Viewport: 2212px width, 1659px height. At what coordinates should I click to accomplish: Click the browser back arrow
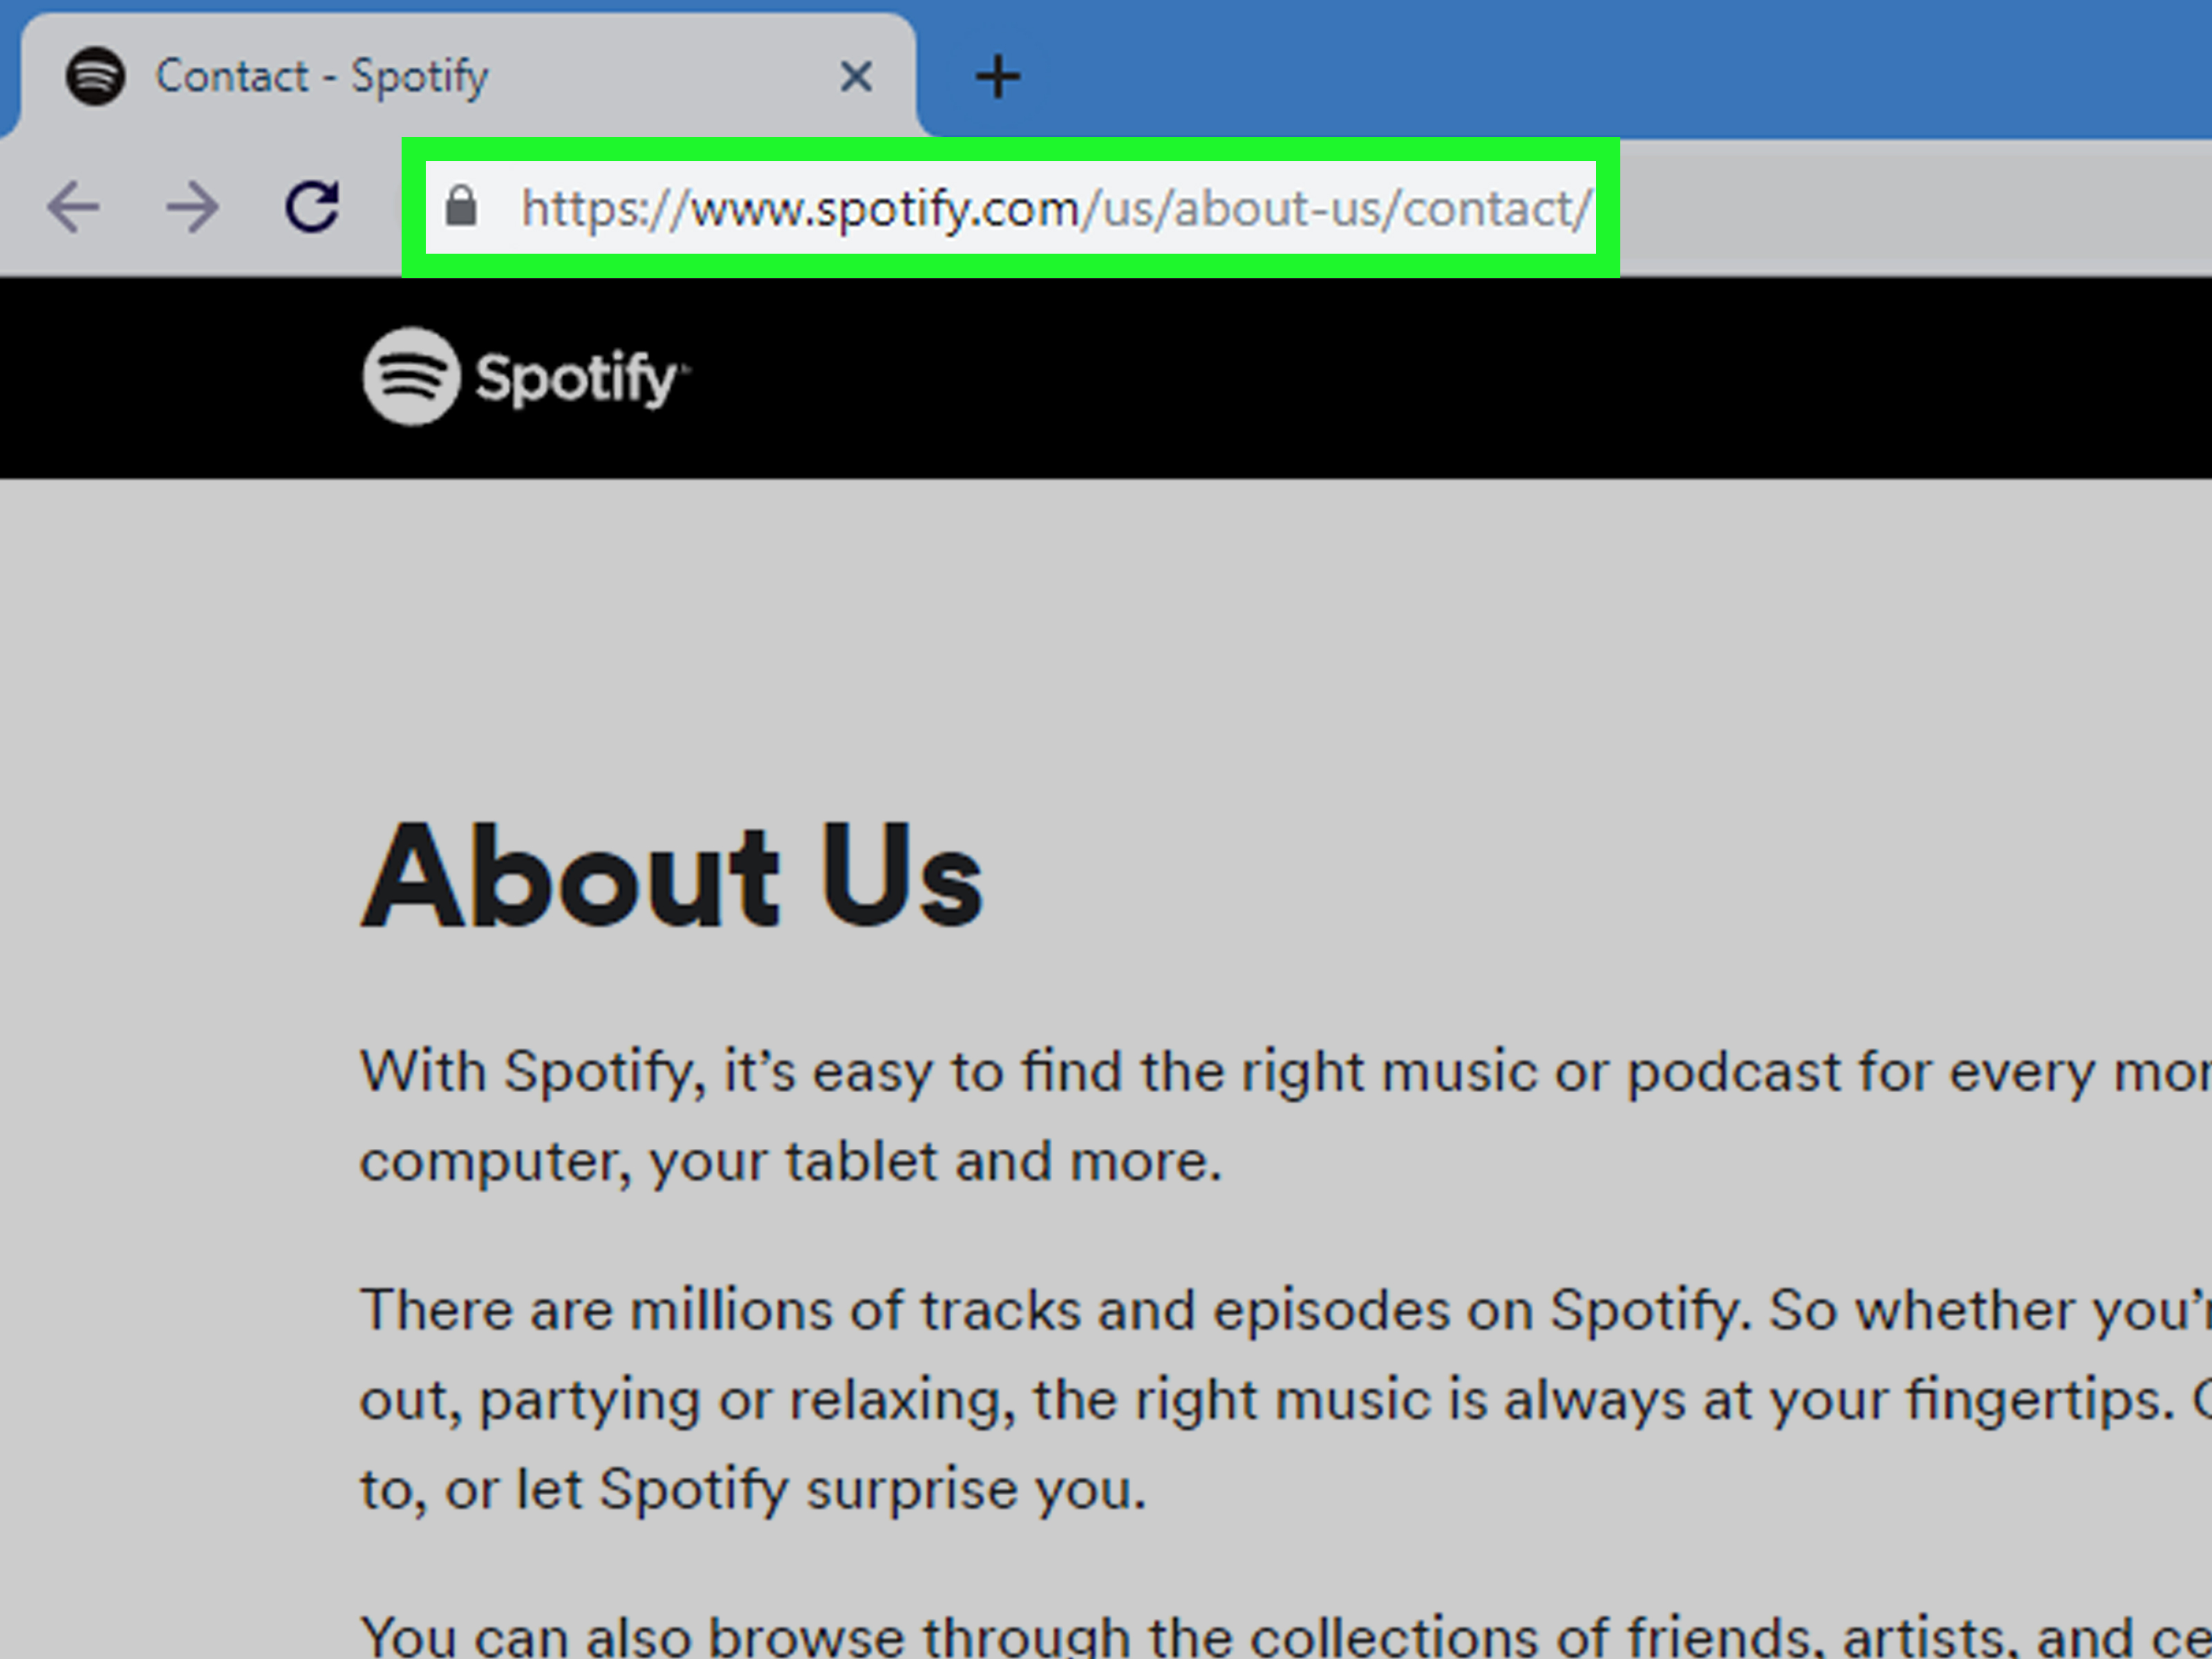[73, 207]
